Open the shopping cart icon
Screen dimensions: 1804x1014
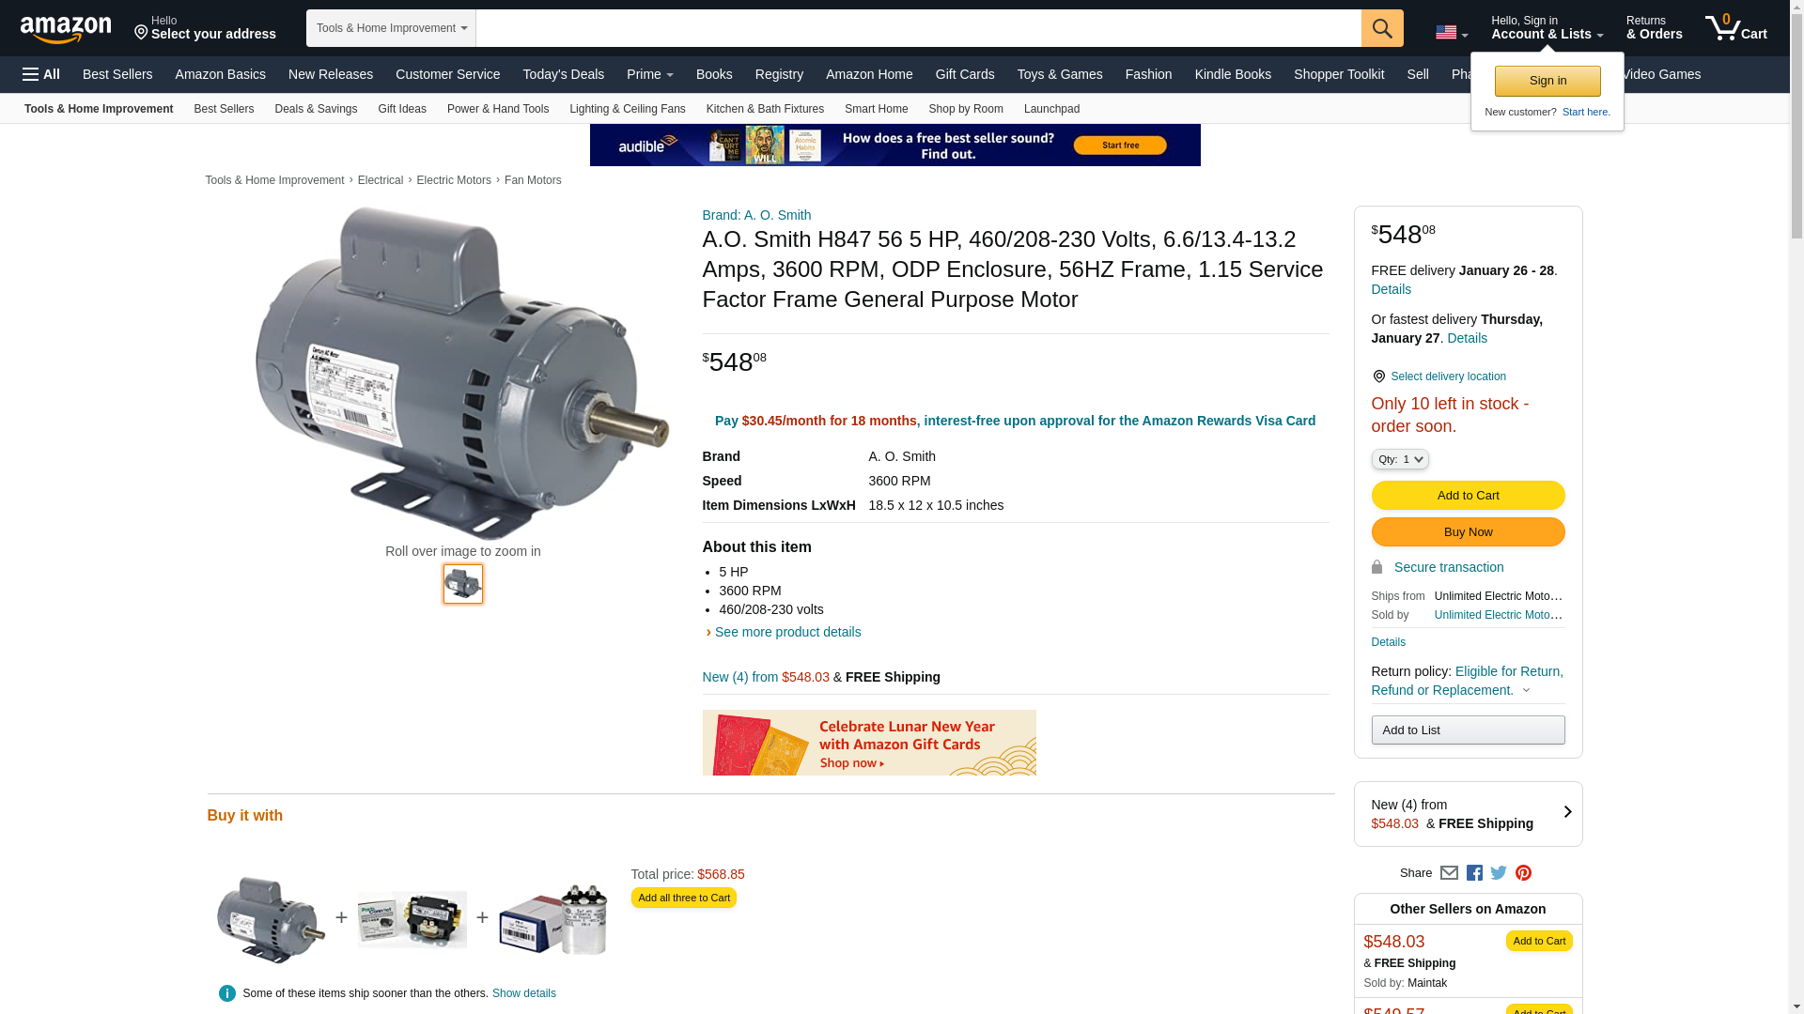pos(1735,27)
